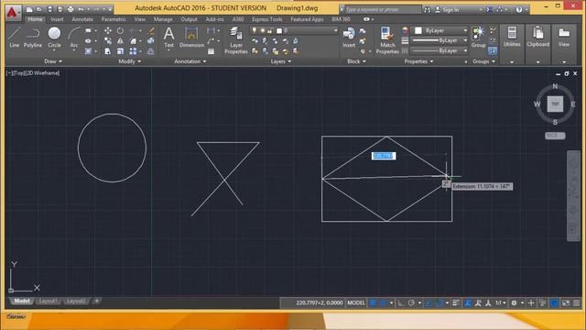
Task: Open the multiline Text tool
Action: click(x=168, y=37)
